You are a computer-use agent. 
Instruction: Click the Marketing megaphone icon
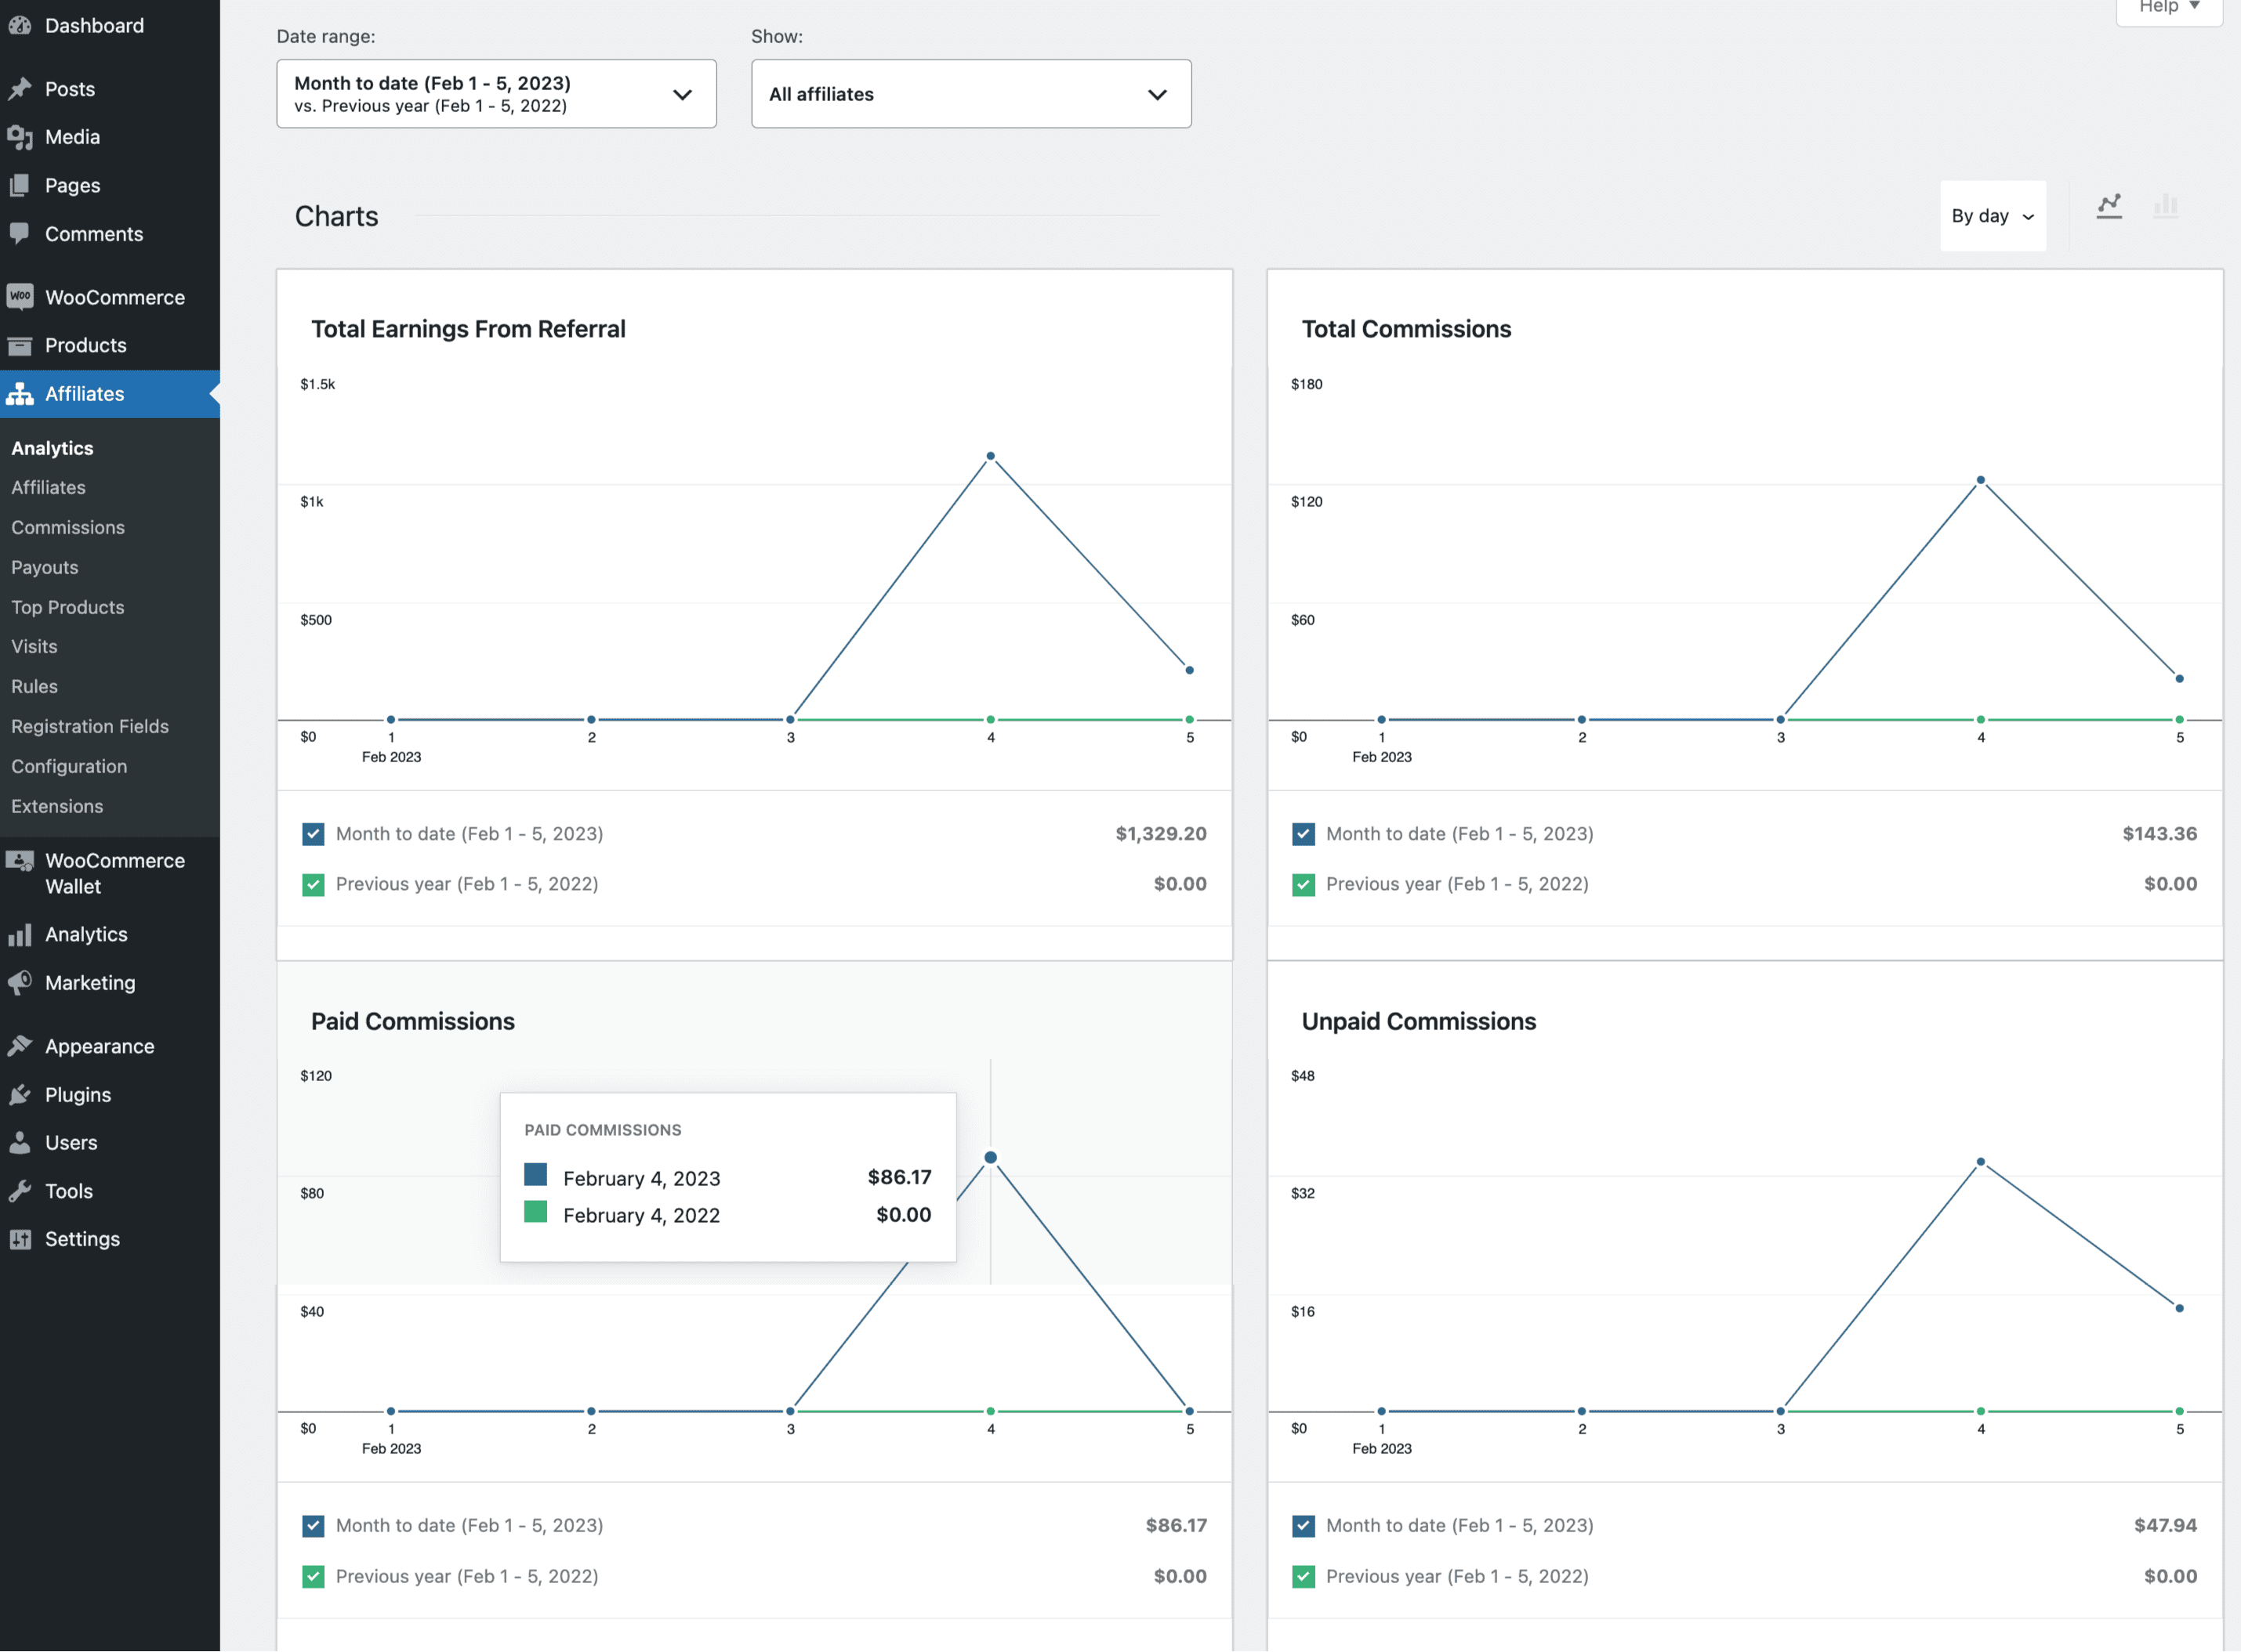(x=20, y=983)
